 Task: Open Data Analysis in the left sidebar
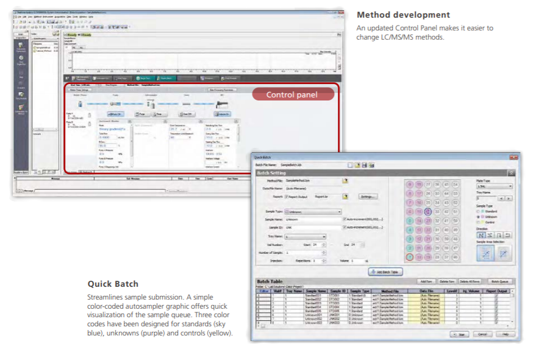[21, 96]
